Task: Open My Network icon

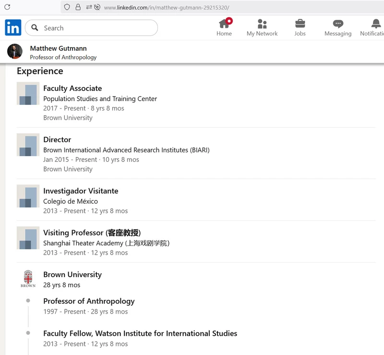Action: [262, 24]
